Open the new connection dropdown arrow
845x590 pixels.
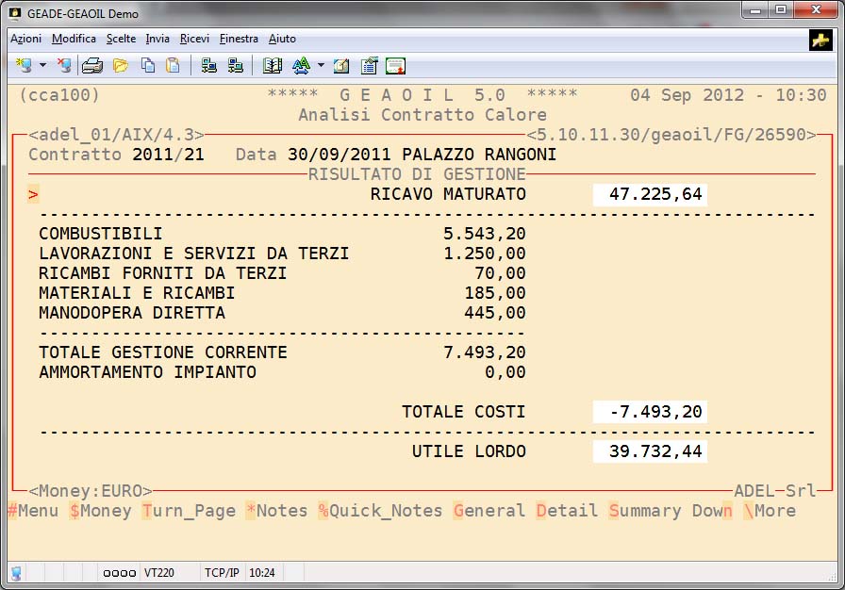pyautogui.click(x=42, y=66)
